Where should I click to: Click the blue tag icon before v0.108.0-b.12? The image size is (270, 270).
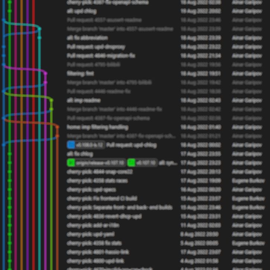[71, 145]
